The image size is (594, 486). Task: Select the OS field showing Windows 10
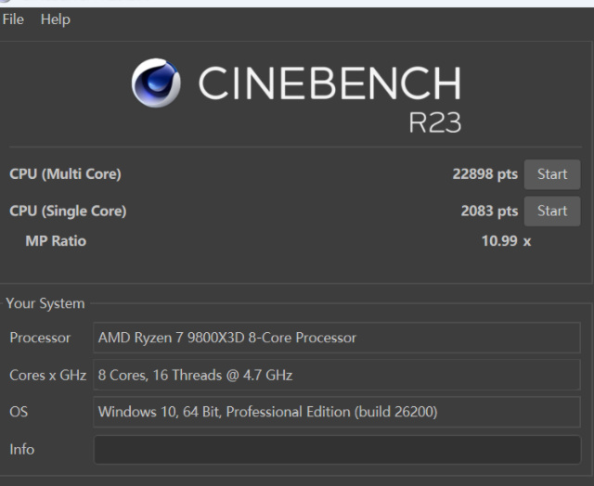tap(337, 412)
